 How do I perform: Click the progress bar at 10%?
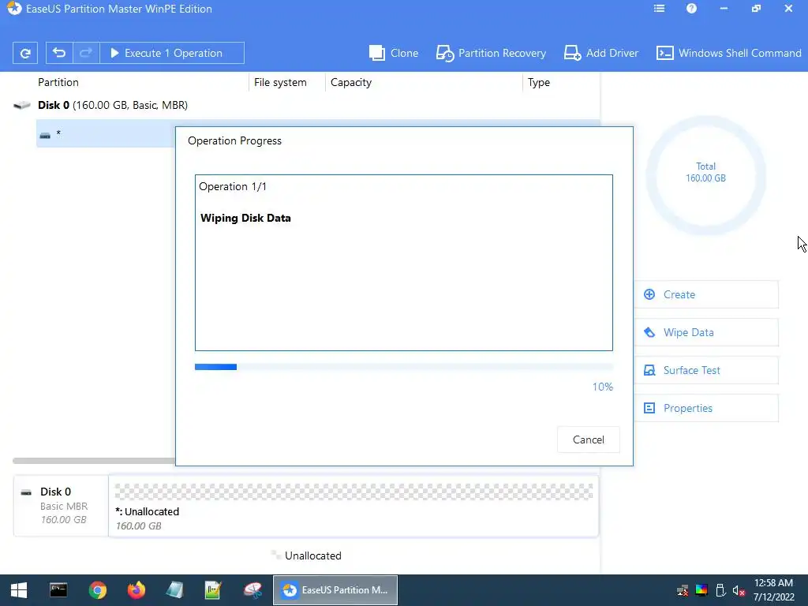(404, 367)
